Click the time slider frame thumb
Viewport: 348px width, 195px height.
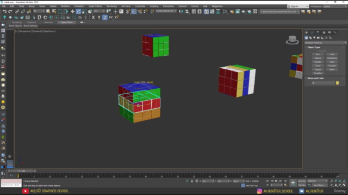22,171
